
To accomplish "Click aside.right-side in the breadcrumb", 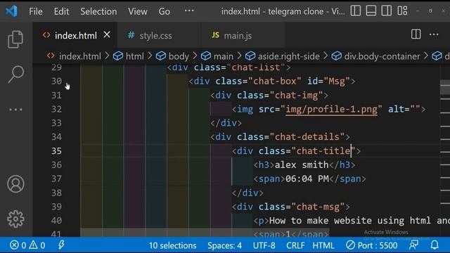I will click(x=283, y=56).
